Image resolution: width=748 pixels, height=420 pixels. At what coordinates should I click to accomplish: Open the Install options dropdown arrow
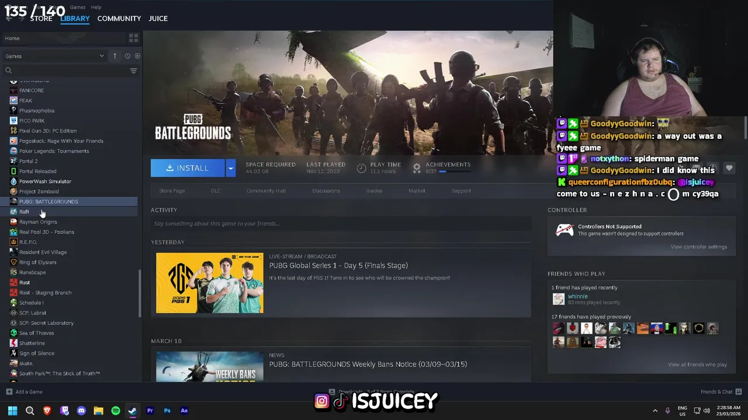(x=230, y=168)
